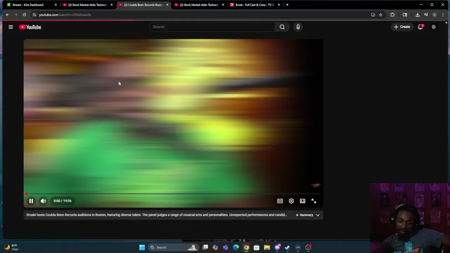Open the YouTube account avatar menu
This screenshot has height=253, width=450.
[434, 27]
